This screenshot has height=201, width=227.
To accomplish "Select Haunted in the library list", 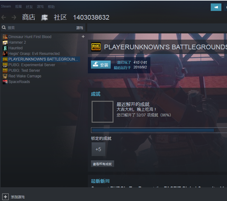I will click(16, 48).
